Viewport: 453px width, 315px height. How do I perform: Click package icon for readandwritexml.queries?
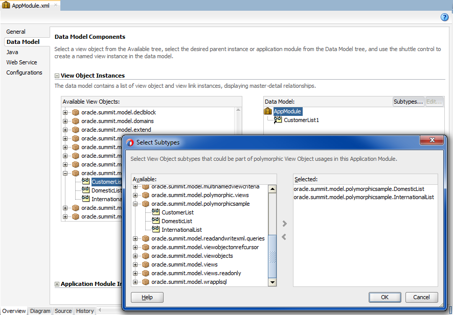[145, 238]
